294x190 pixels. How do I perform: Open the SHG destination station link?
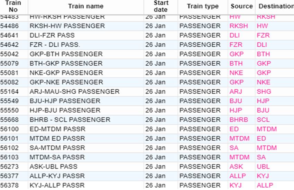tap(264, 92)
